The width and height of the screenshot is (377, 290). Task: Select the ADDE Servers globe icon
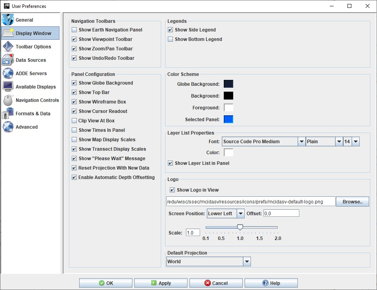tap(8, 74)
